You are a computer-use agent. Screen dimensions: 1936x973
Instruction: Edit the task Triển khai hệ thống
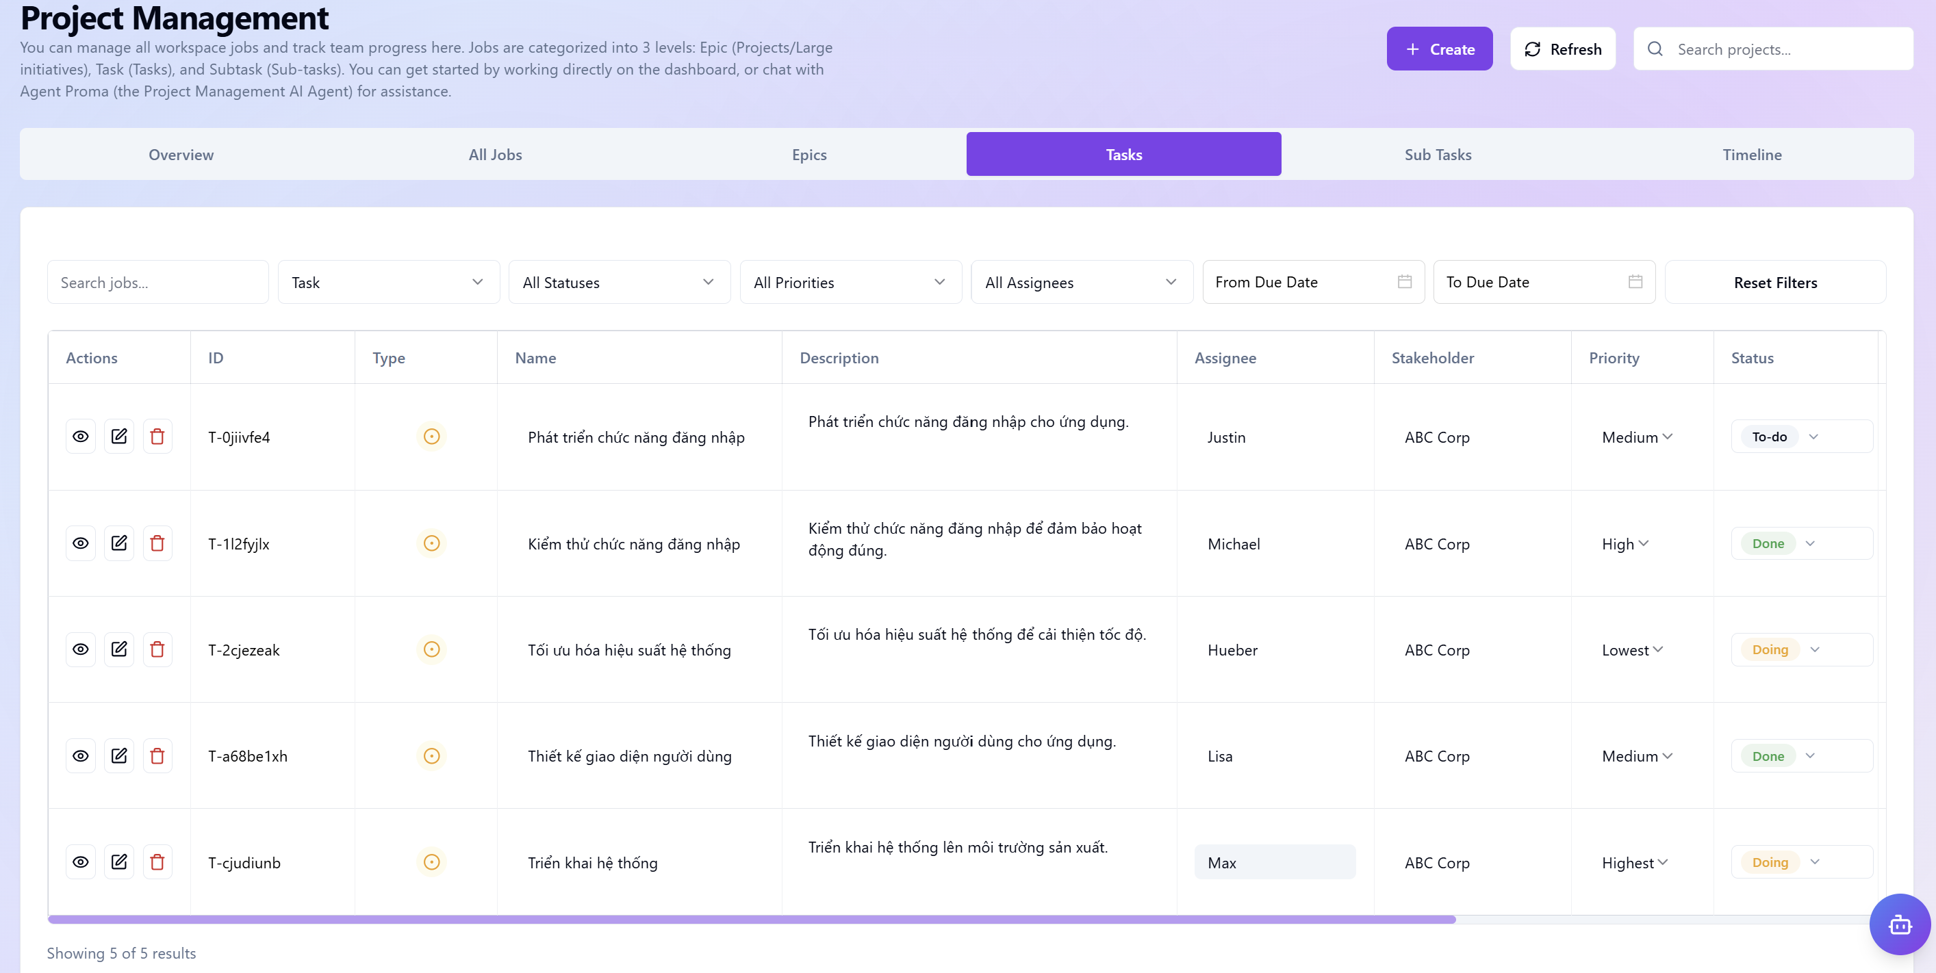click(x=118, y=861)
